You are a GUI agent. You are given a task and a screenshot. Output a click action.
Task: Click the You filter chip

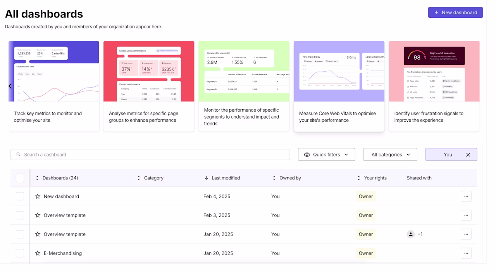(x=451, y=155)
